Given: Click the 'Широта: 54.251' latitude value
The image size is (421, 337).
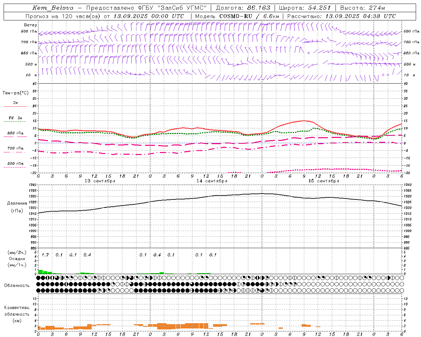Looking at the screenshot, I should tap(305, 8).
